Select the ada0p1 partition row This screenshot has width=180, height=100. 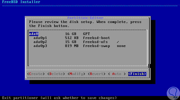click(87, 38)
